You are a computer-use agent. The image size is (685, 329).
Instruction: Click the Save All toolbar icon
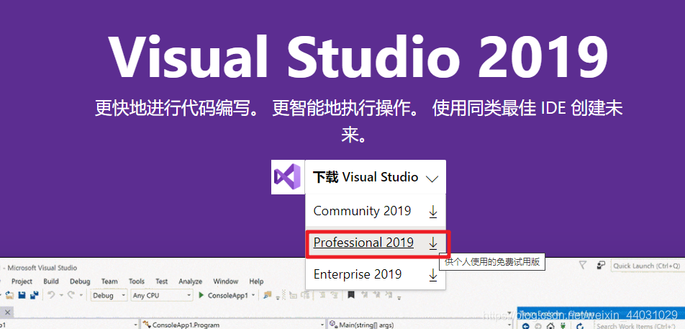(x=34, y=295)
